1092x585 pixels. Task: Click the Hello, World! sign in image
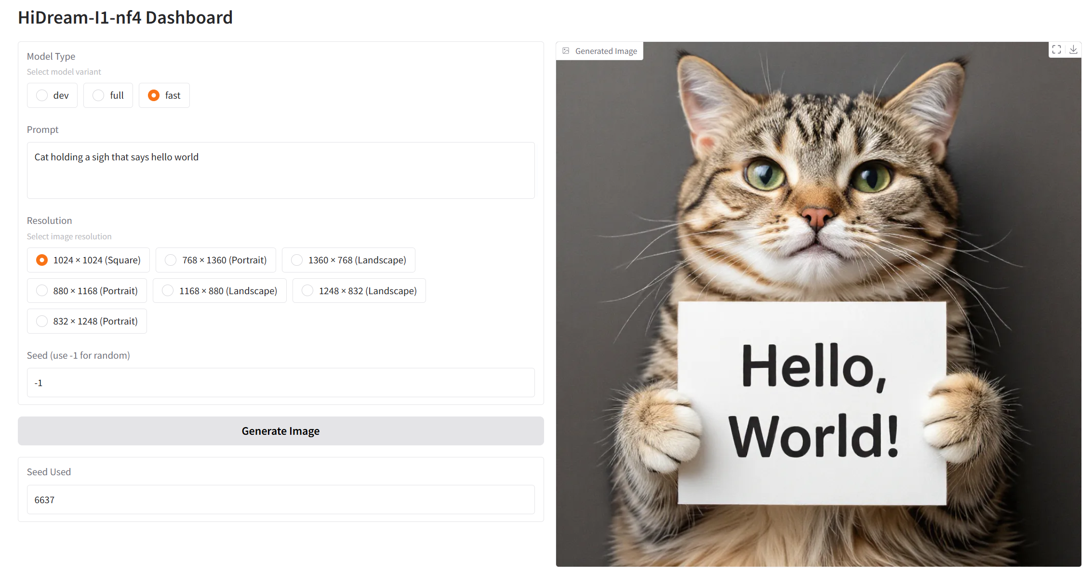(812, 403)
